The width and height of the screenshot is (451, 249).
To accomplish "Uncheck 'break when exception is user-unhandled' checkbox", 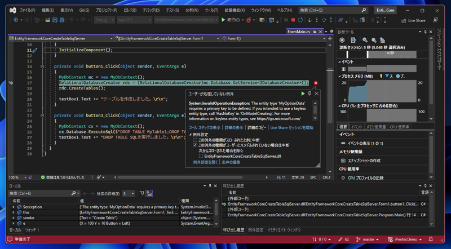I will tap(195, 145).
